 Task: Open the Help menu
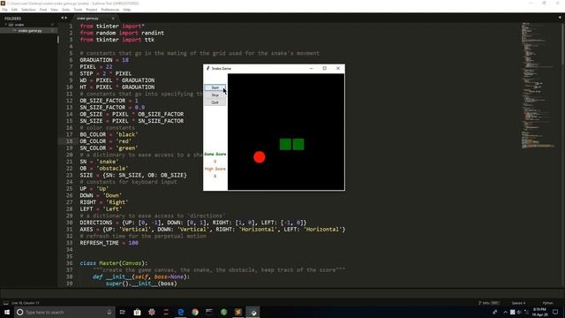[x=127, y=10]
